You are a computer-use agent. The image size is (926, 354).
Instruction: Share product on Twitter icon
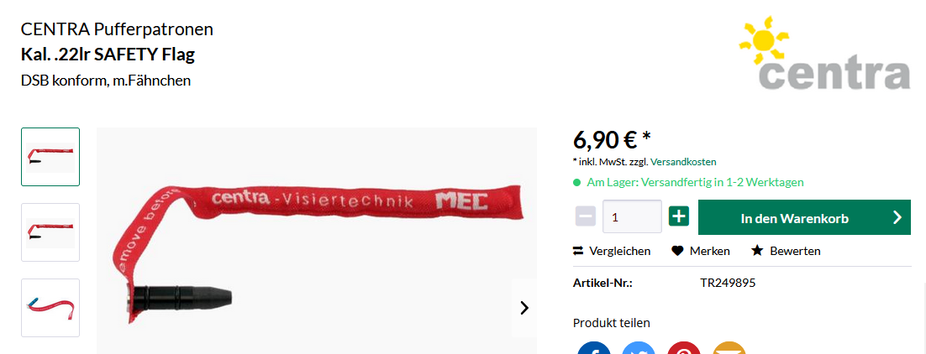[639, 348]
